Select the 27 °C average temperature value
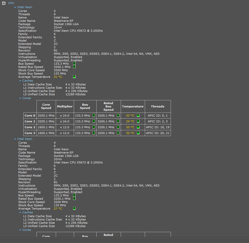This screenshot has height=243, width=249. tap(58, 209)
